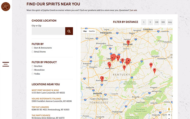This screenshot has height=119, width=190.
Task: Select the Street View pegman icon
Action: pyautogui.click(x=169, y=109)
